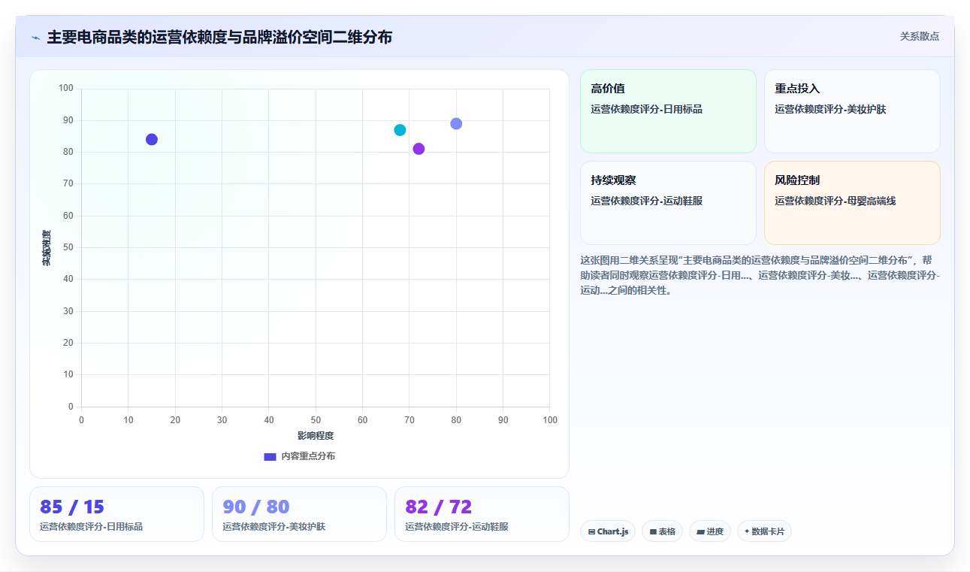Open the 持续观察 quadrant card
Viewport: 970px width, 572px height.
click(668, 203)
